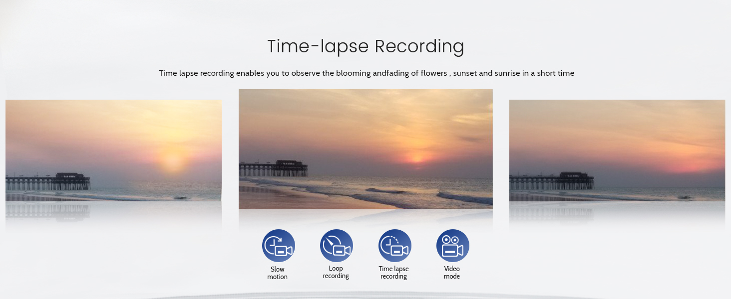Click the pier in the right image
This screenshot has width=731, height=299.
tap(552, 181)
